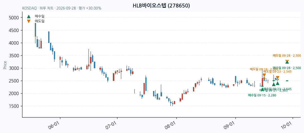The image size is (304, 133).
Task: Click the annotation 매도일 09-23 · 2,545
Action: [x=277, y=72]
